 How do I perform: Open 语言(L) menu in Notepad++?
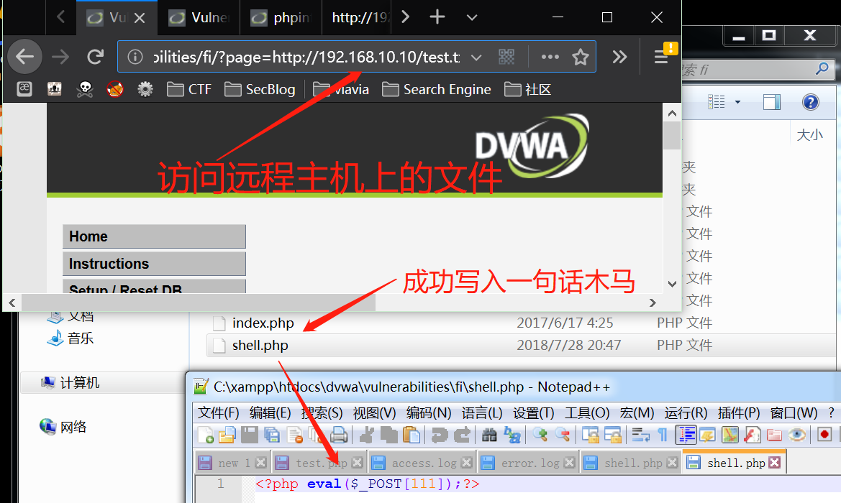482,413
